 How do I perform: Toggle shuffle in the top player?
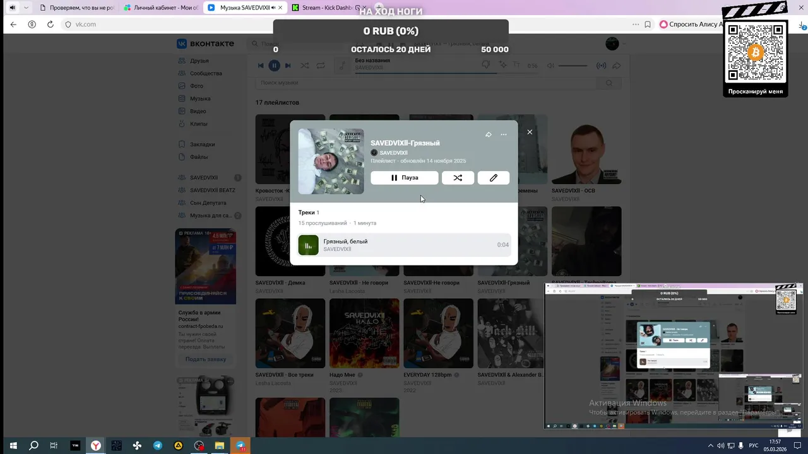pyautogui.click(x=305, y=66)
